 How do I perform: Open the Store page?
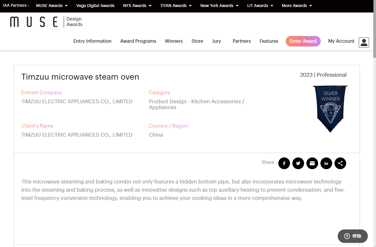click(x=197, y=41)
